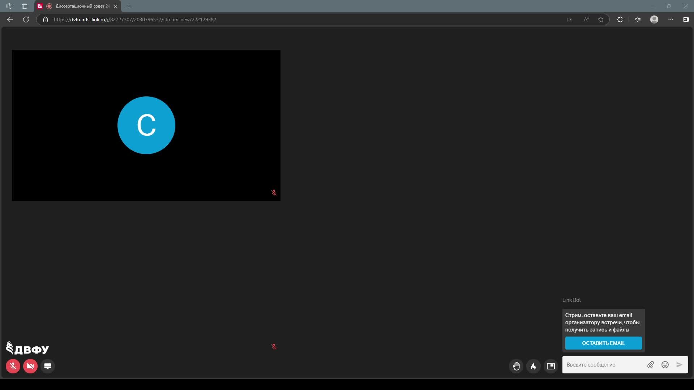Toggle picture-in-picture layout icon

click(551, 366)
